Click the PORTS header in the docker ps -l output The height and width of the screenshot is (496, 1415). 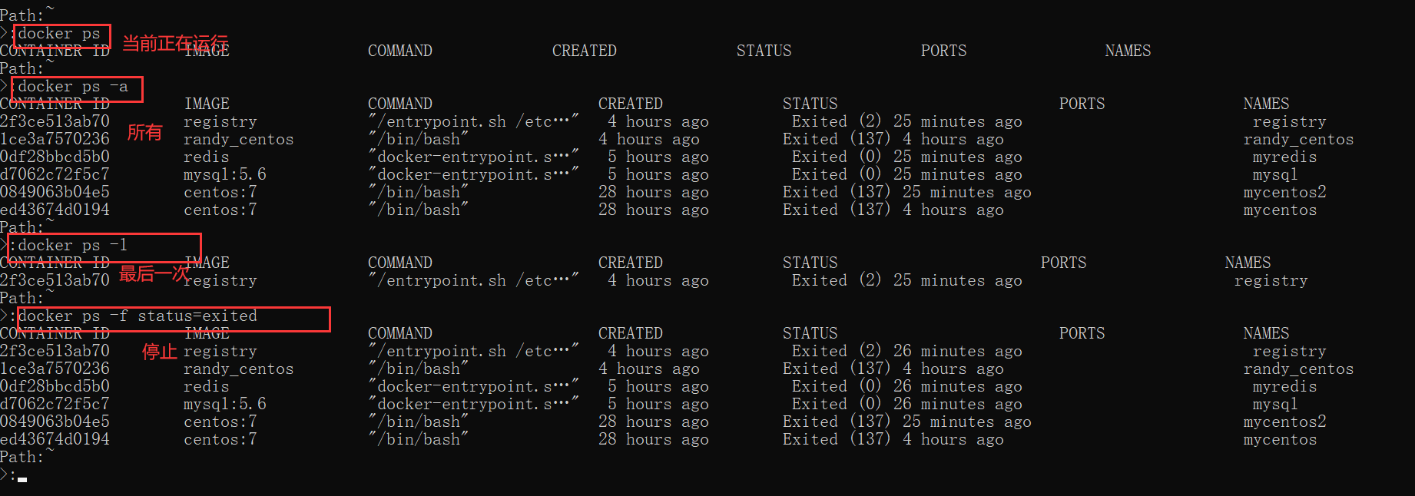(1063, 263)
